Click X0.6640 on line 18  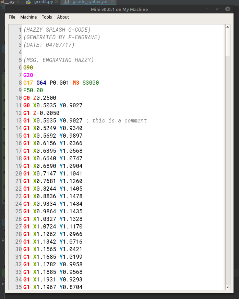45,159
